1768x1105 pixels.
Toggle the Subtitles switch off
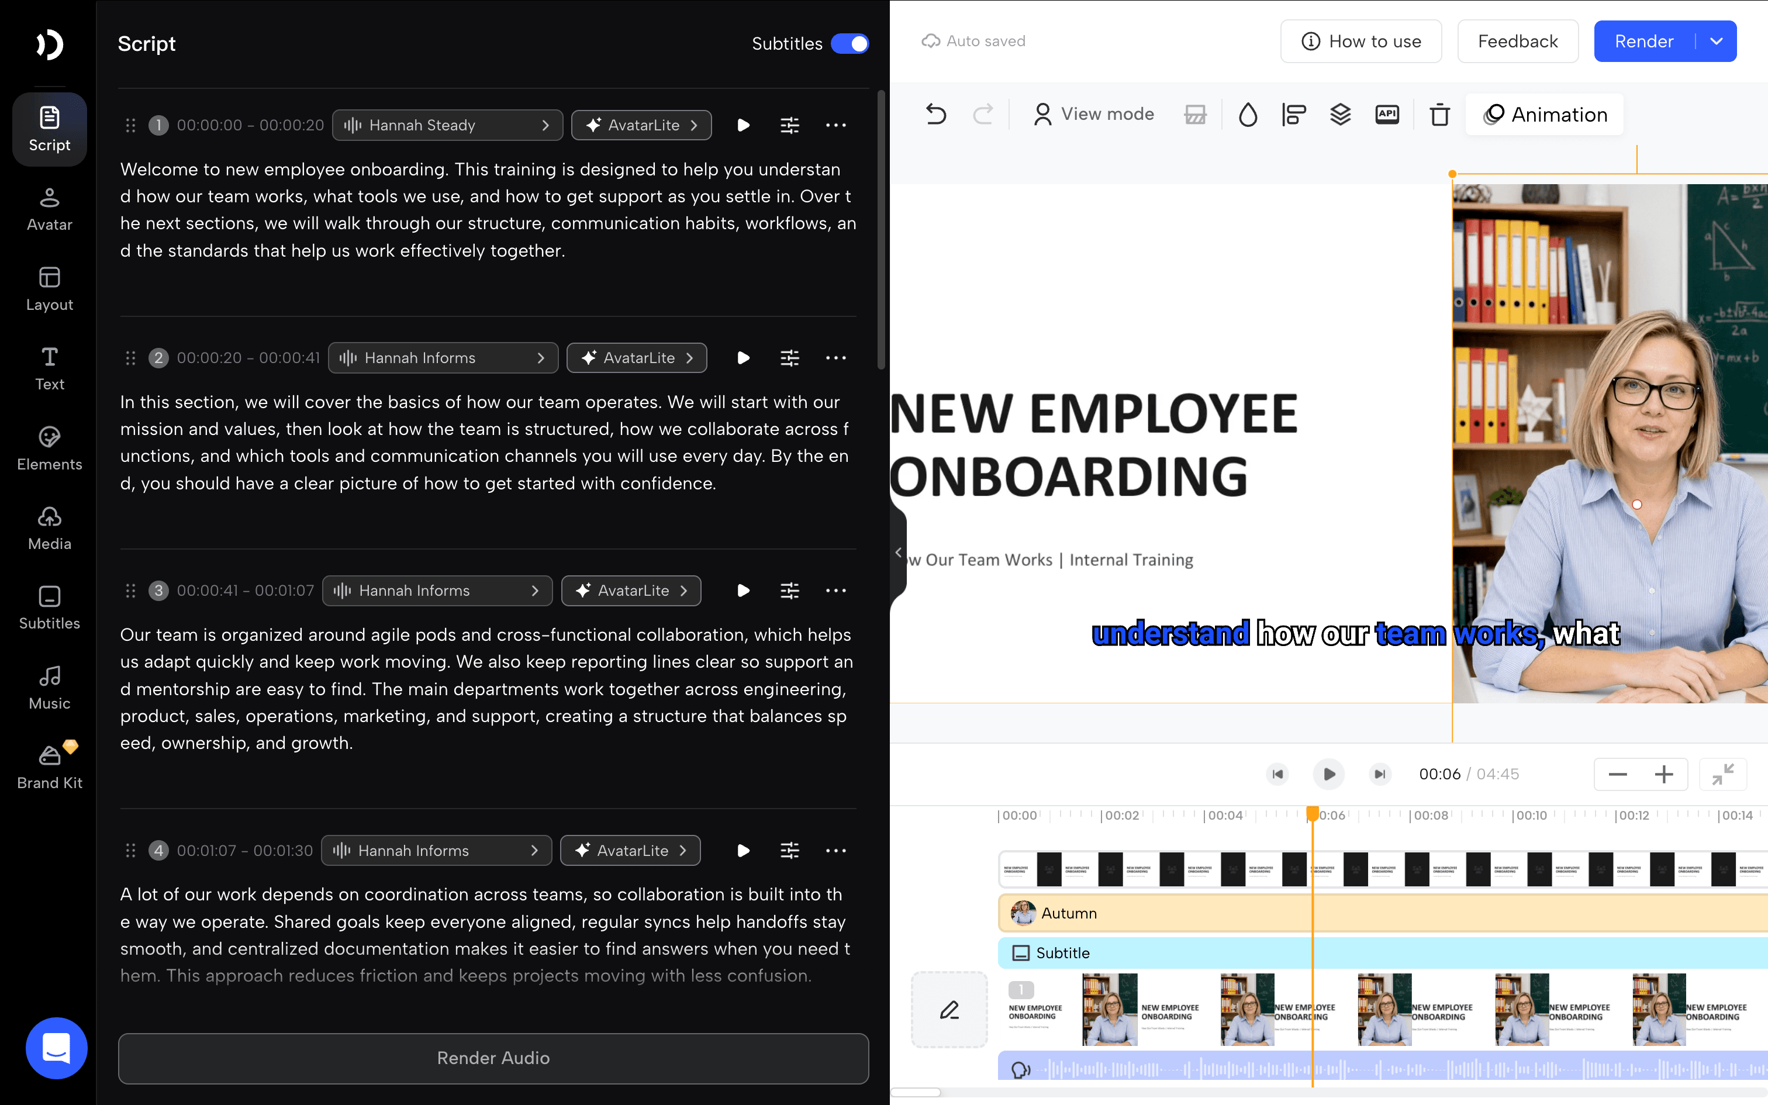[x=850, y=44]
